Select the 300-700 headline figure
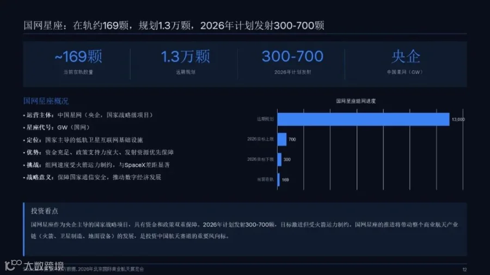The image size is (490, 275). coord(292,57)
